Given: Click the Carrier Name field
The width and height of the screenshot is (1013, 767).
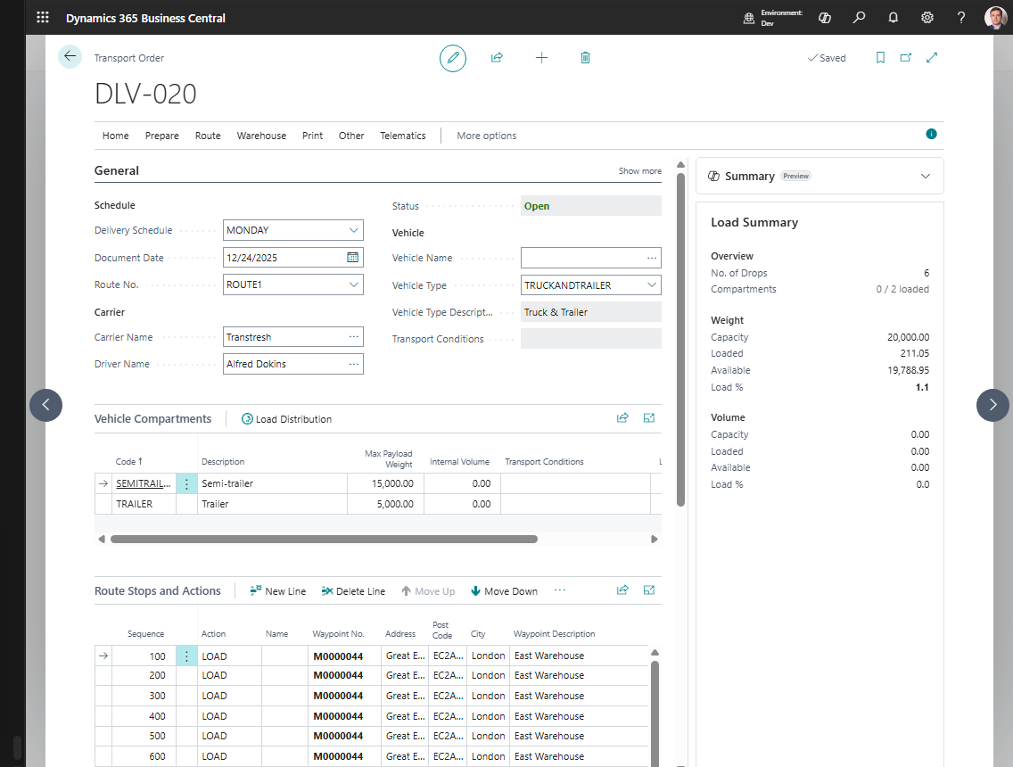Looking at the screenshot, I should tap(293, 337).
